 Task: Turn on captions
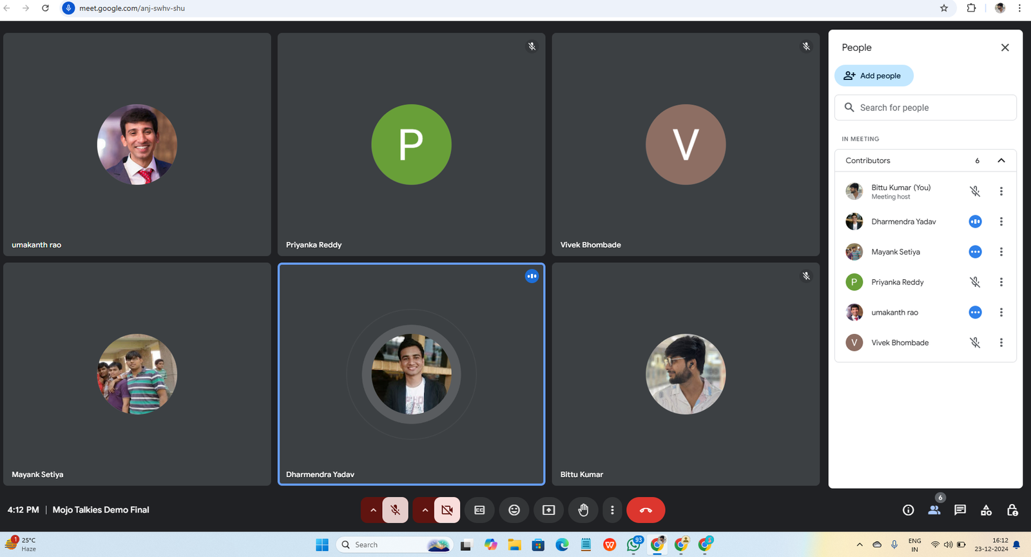[479, 510]
